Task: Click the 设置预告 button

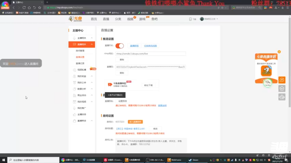Action: (x=123, y=101)
